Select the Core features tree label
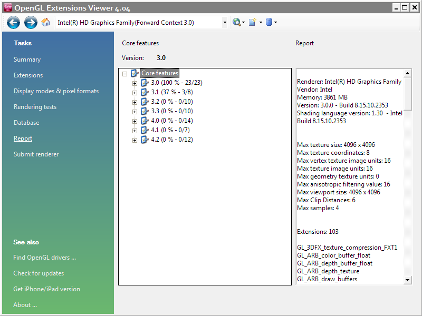 (x=160, y=73)
